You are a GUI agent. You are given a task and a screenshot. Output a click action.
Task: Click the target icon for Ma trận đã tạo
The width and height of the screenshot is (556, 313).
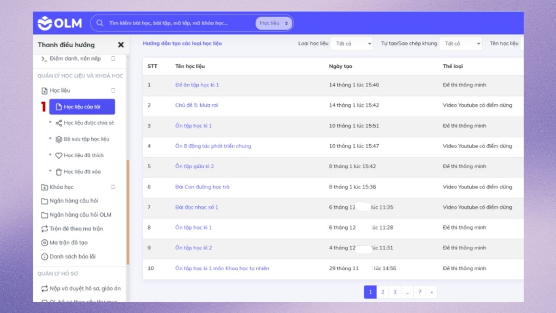[x=44, y=243]
